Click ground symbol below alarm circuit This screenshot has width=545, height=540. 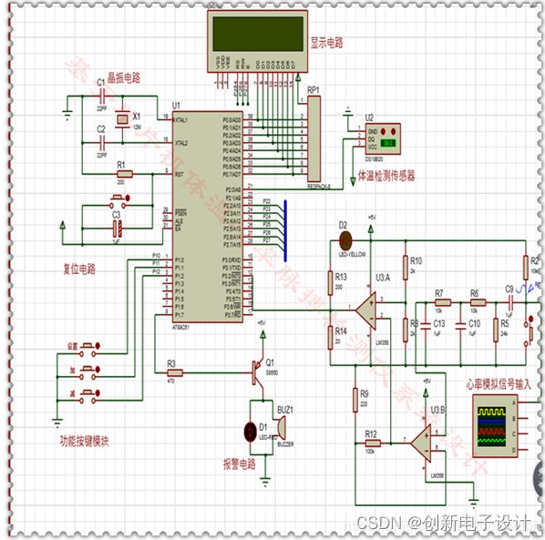coord(265,483)
